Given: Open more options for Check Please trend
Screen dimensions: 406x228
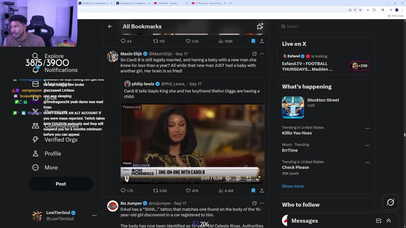Looking at the screenshot, I should (x=367, y=162).
